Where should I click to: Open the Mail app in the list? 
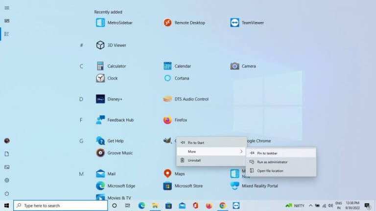click(x=106, y=174)
